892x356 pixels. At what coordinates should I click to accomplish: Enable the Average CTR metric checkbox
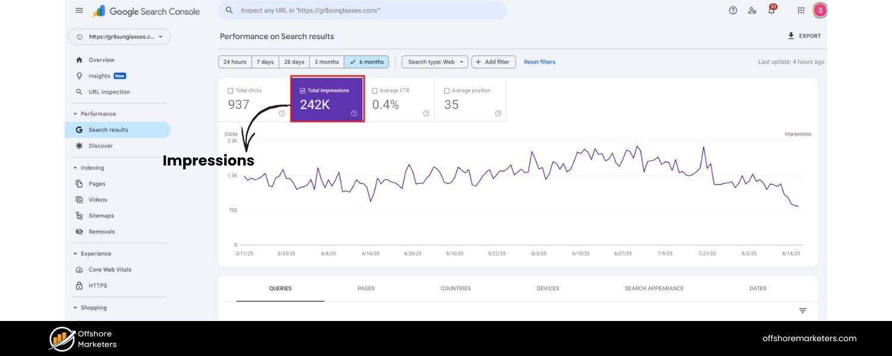pyautogui.click(x=373, y=90)
